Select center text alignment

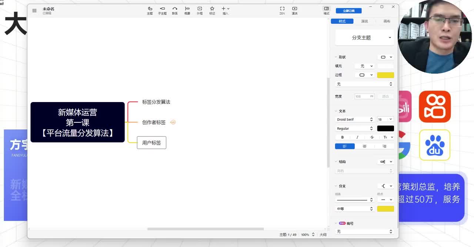364,146
